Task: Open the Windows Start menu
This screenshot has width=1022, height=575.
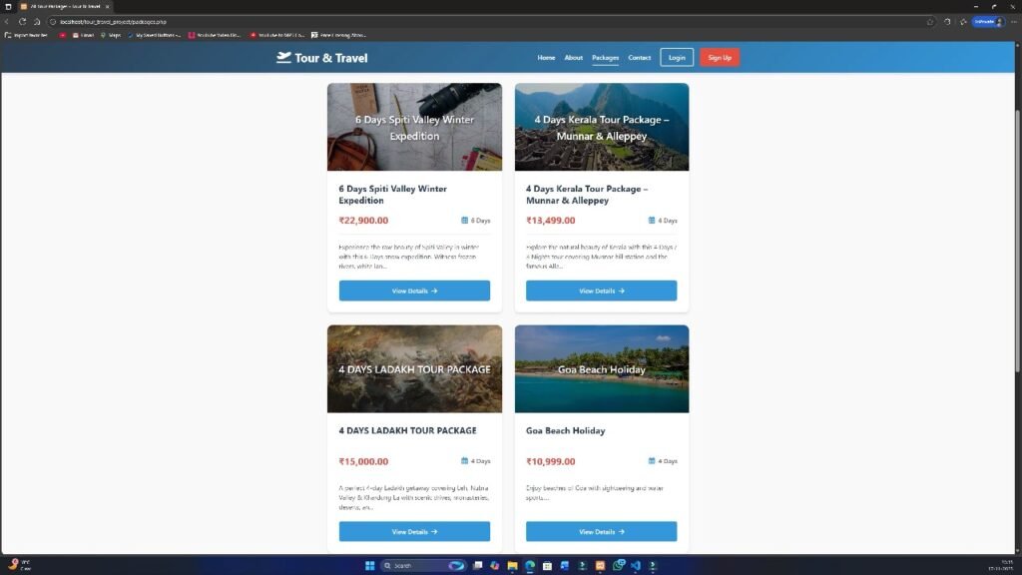Action: coord(369,565)
